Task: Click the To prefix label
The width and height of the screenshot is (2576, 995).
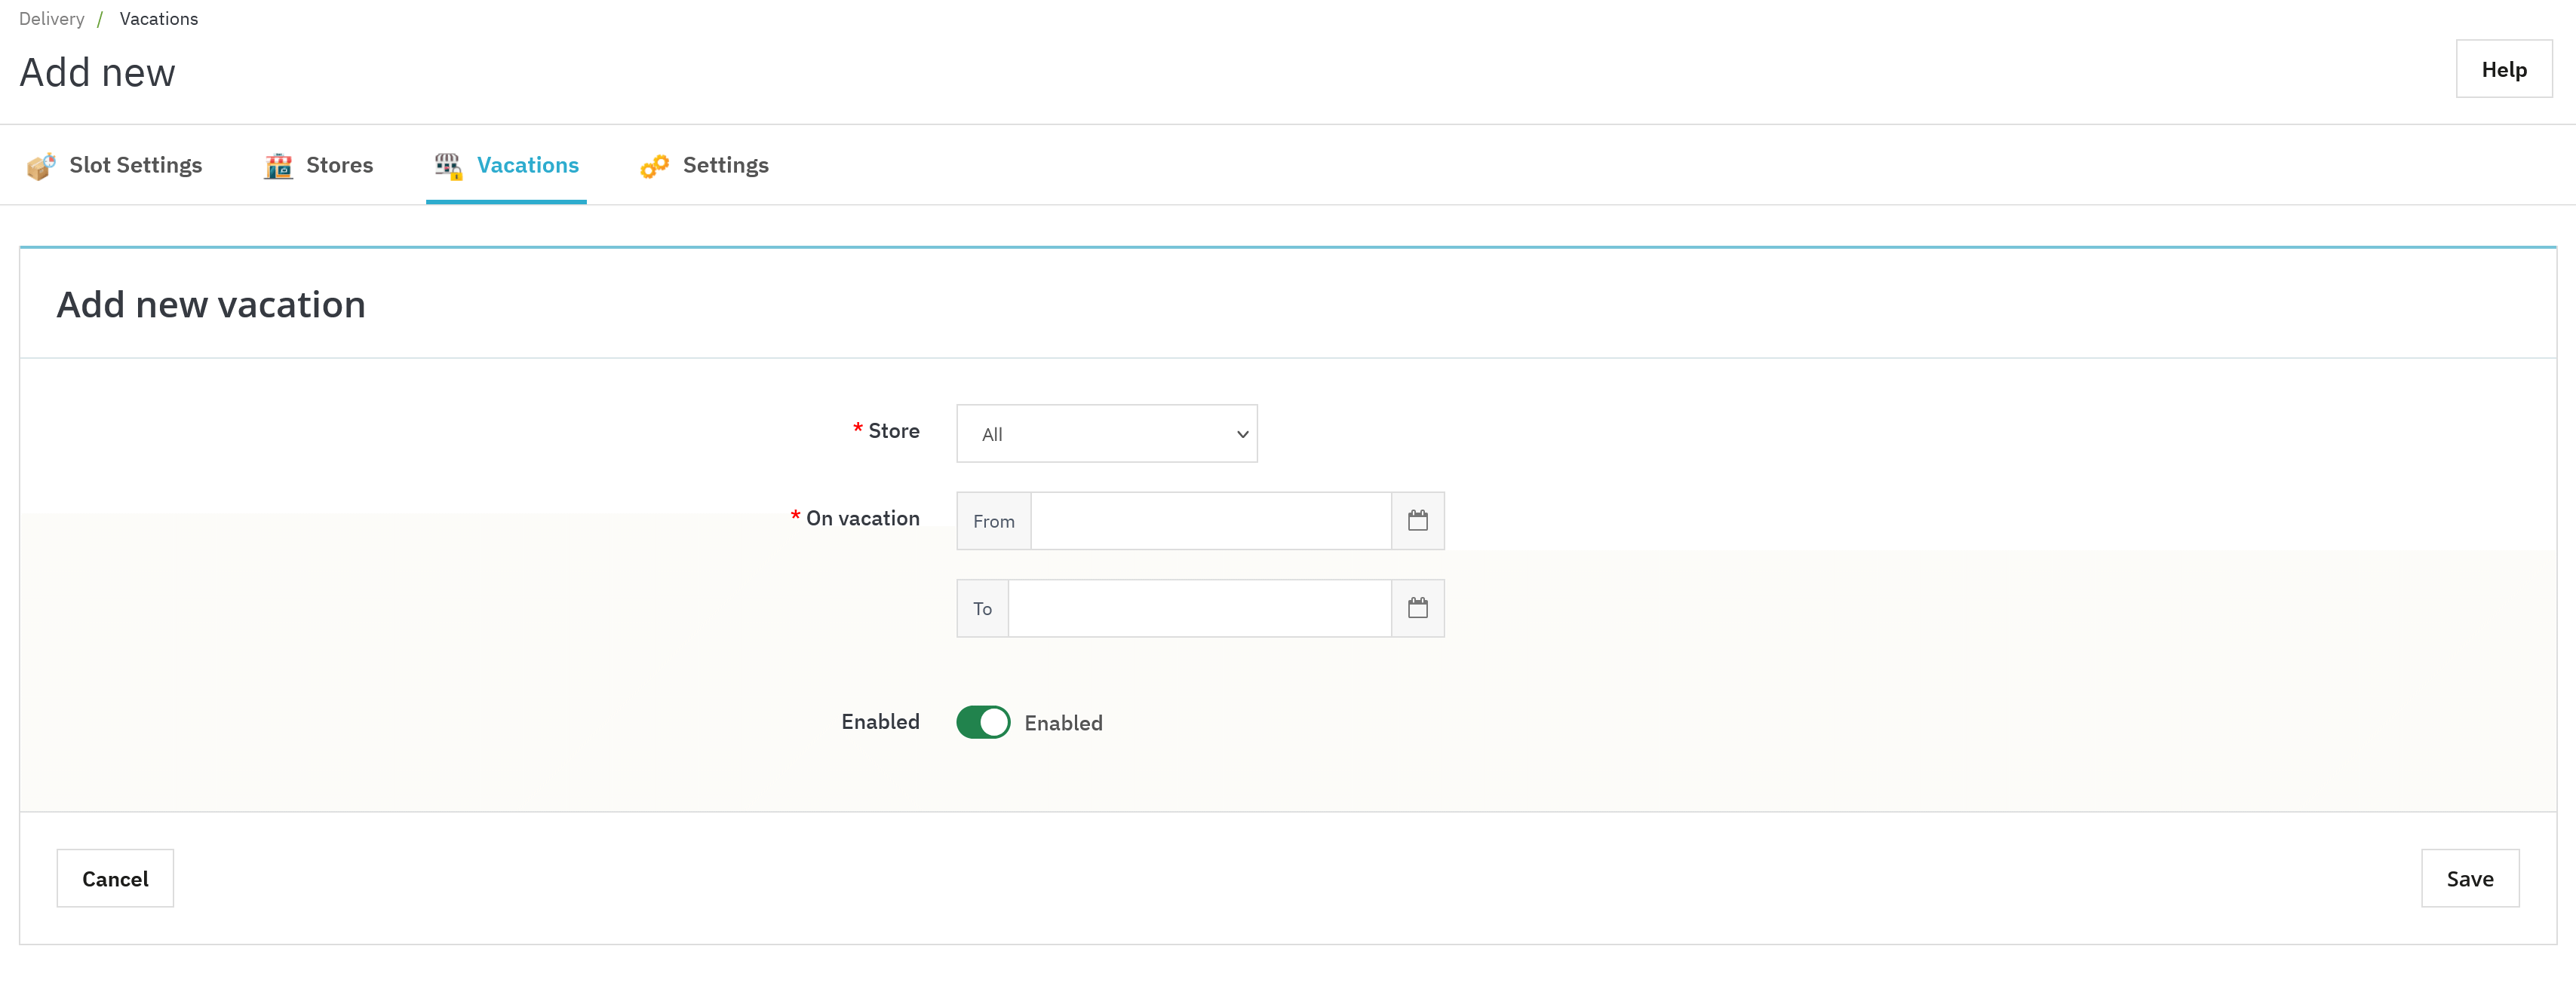Action: click(983, 608)
